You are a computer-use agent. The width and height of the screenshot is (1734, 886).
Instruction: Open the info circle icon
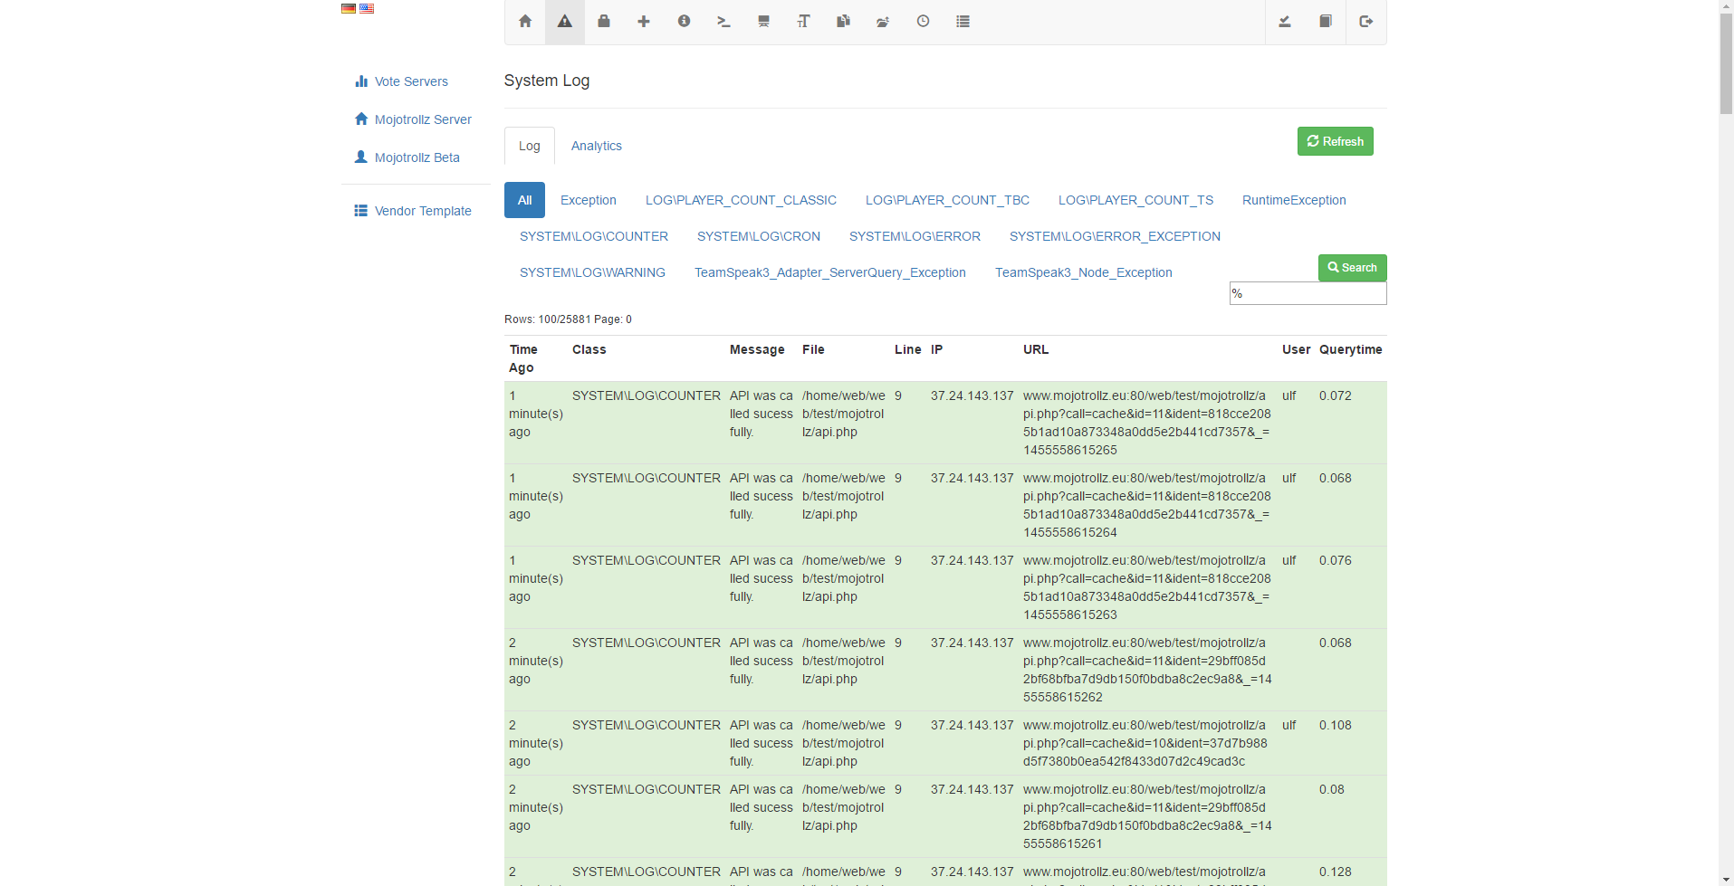tap(684, 22)
